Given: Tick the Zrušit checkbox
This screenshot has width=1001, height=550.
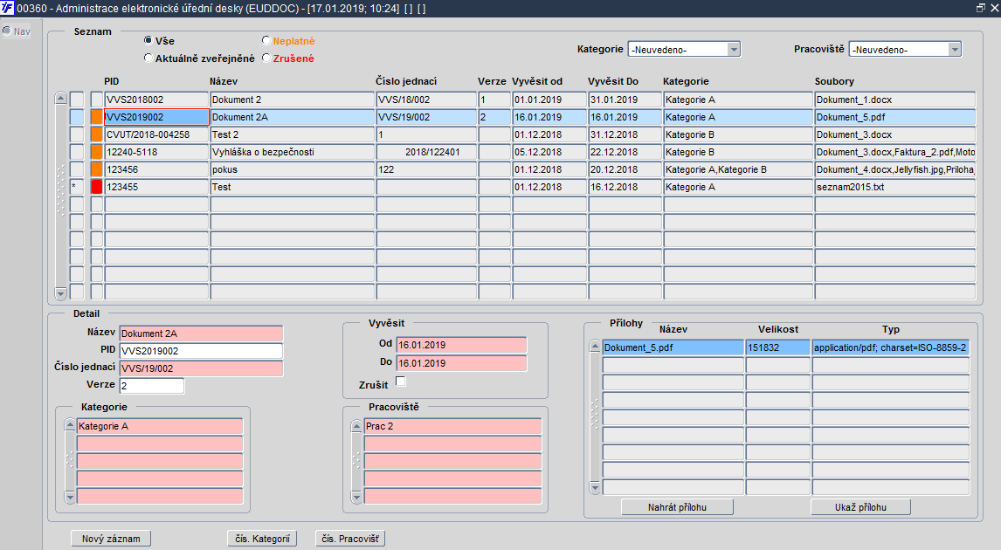Looking at the screenshot, I should (401, 382).
